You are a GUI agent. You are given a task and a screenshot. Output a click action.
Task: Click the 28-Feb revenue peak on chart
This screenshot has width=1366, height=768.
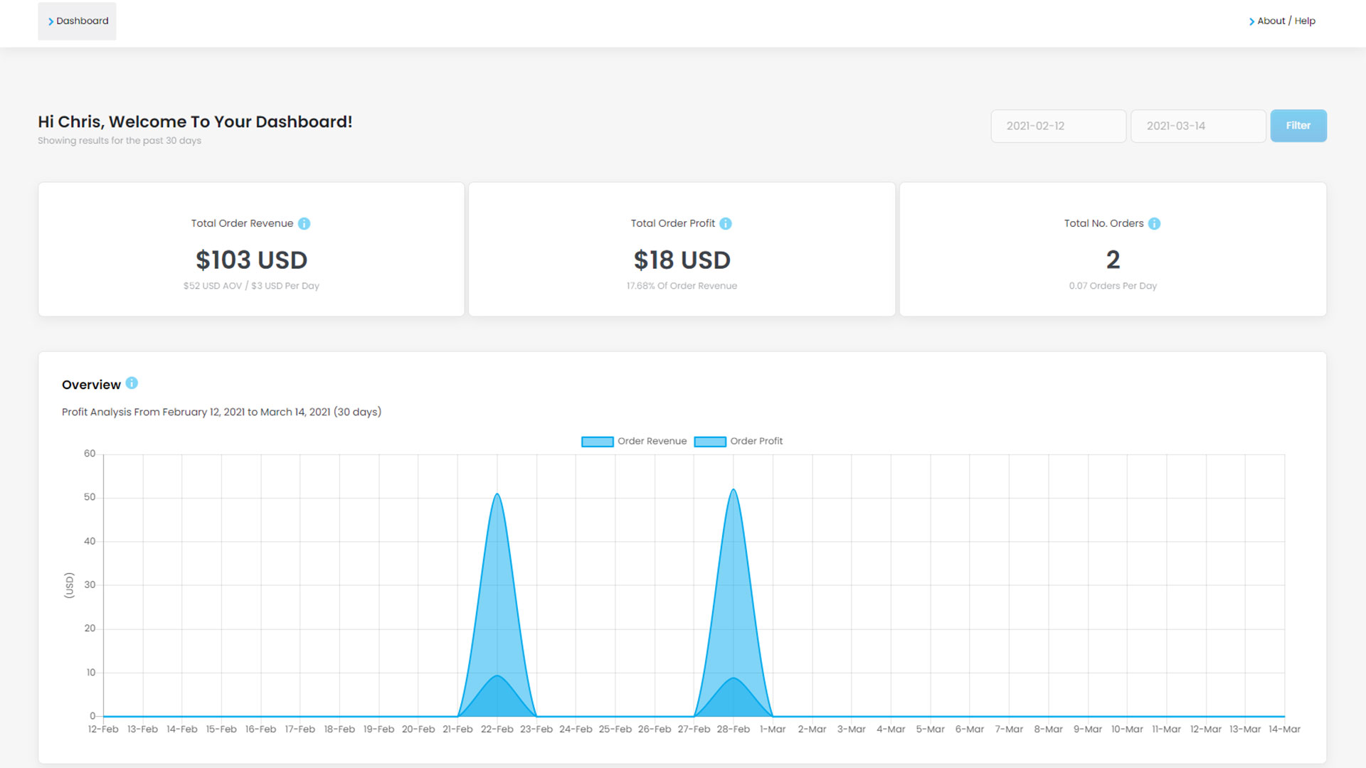[734, 490]
